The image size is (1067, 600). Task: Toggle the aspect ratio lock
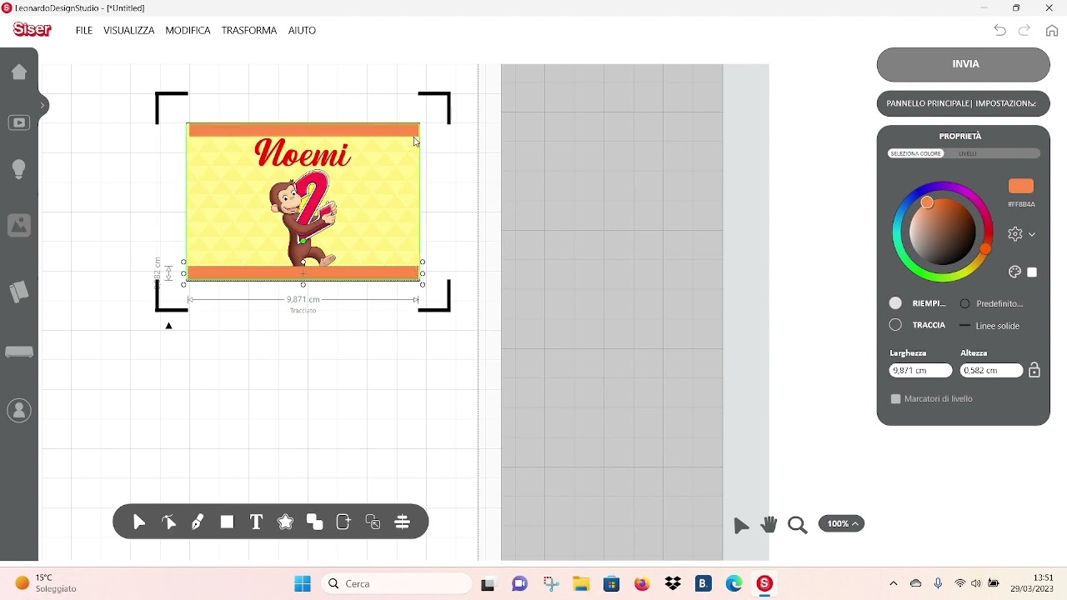tap(1034, 370)
